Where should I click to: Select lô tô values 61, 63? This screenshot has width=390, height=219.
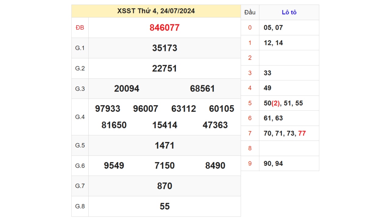tap(273, 118)
